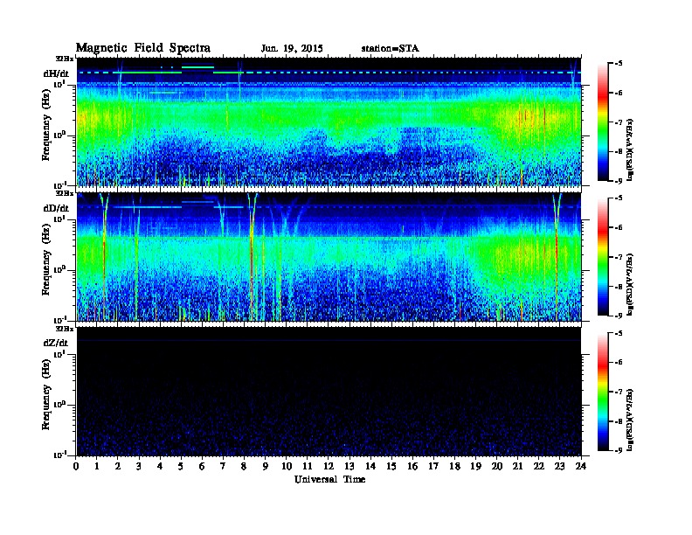Click the hour 21 tick label

point(517,466)
